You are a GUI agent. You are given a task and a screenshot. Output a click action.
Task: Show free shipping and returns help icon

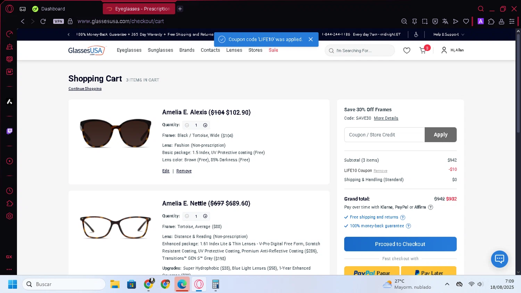coord(403,218)
